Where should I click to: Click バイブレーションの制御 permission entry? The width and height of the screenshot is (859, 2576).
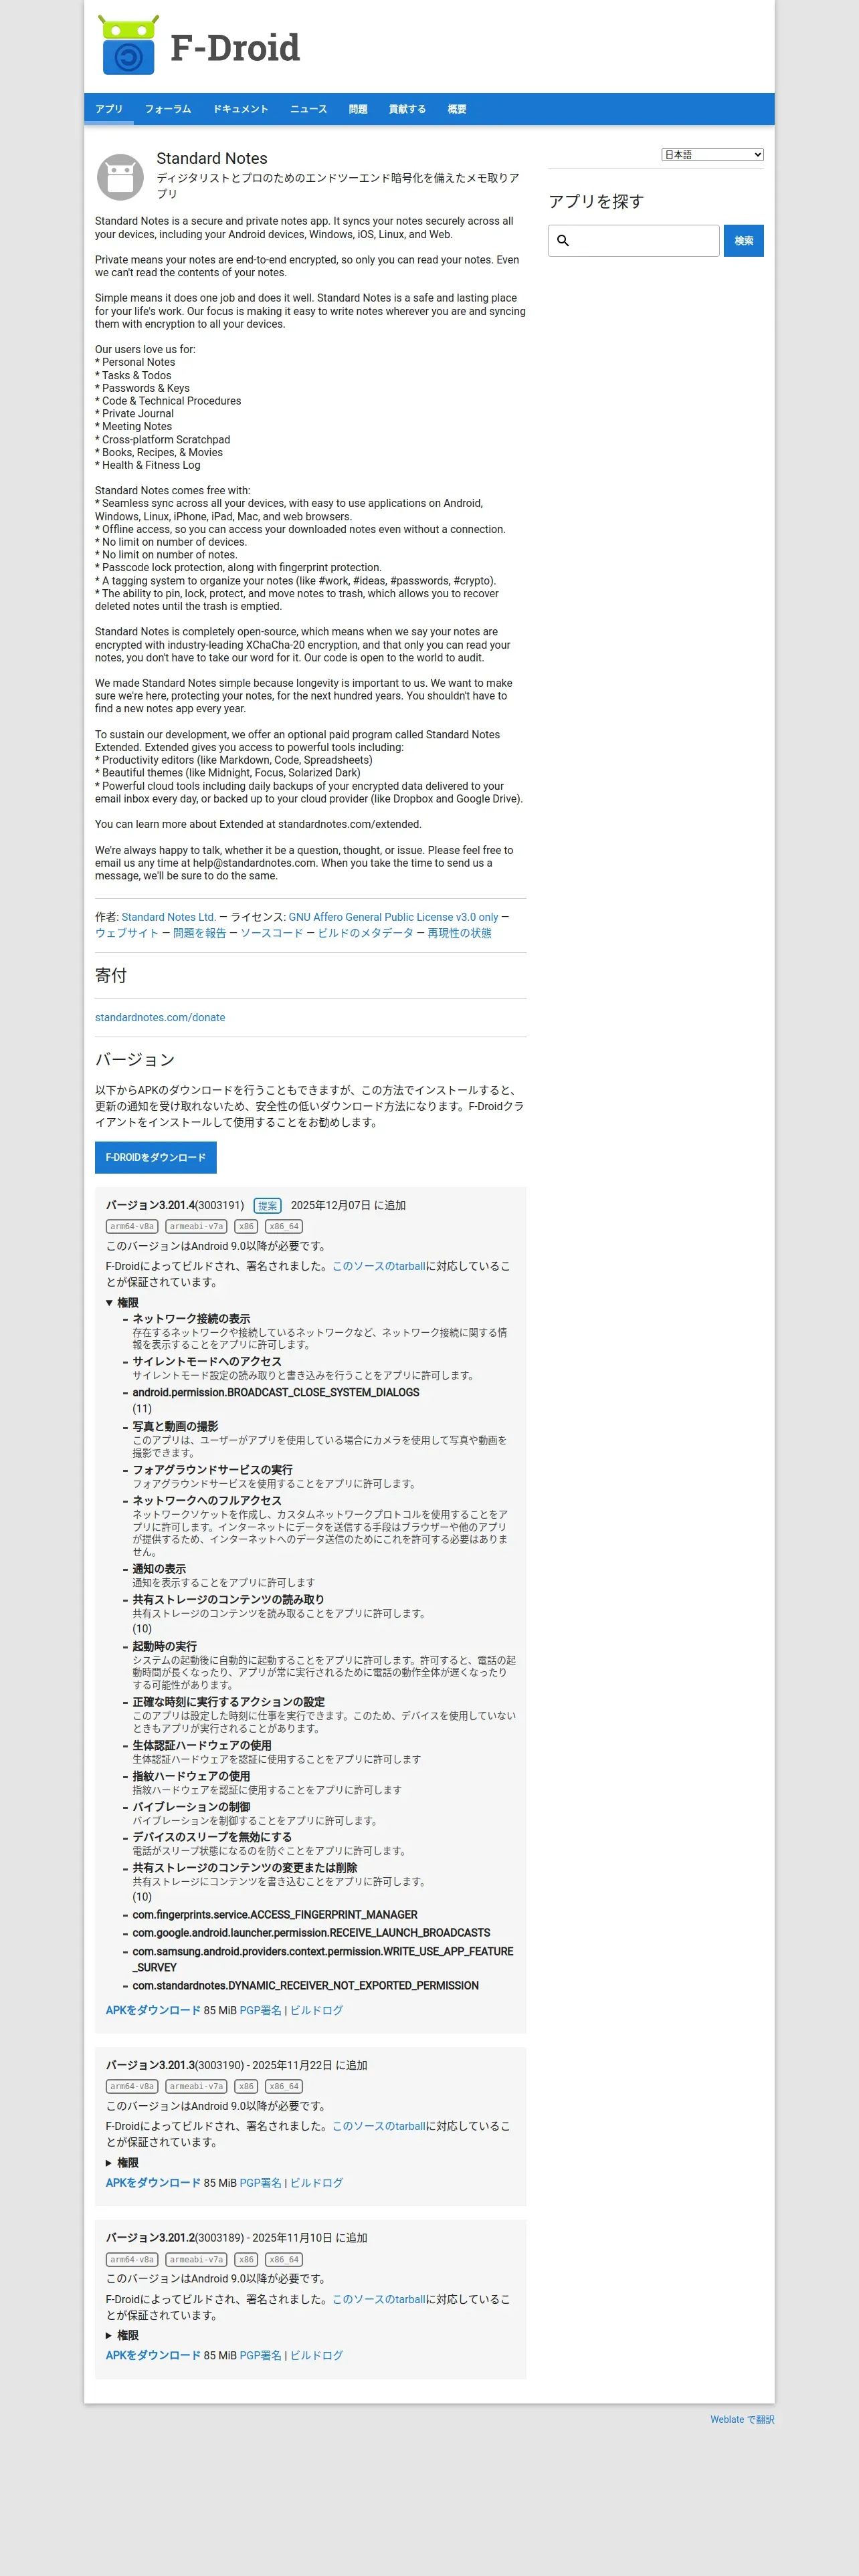[x=191, y=1807]
